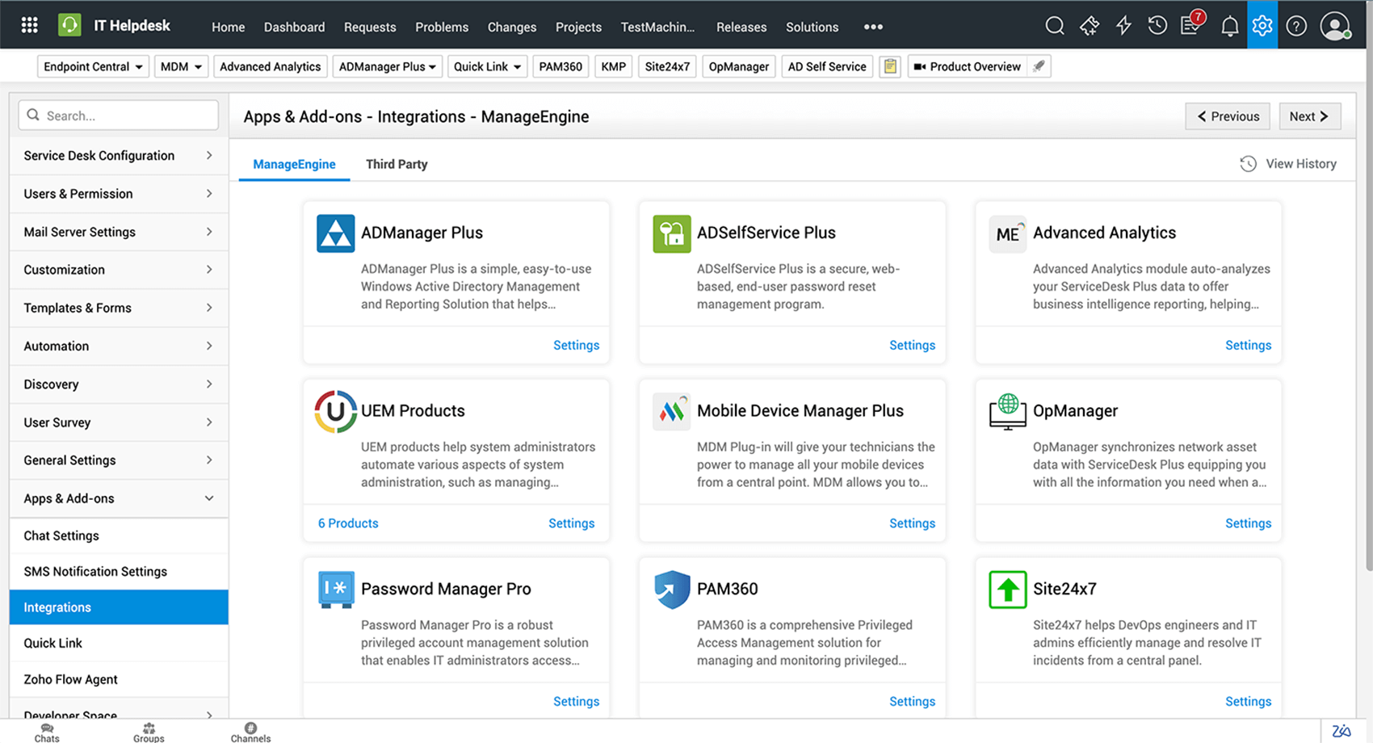1373x743 pixels.
Task: Open the help question mark icon
Action: (1296, 26)
